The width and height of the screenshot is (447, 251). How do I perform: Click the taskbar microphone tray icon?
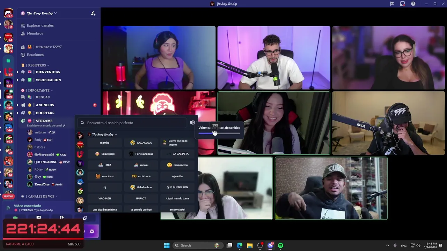(x=395, y=245)
